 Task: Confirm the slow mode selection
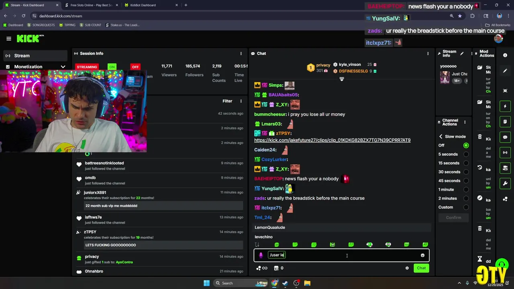pyautogui.click(x=453, y=218)
